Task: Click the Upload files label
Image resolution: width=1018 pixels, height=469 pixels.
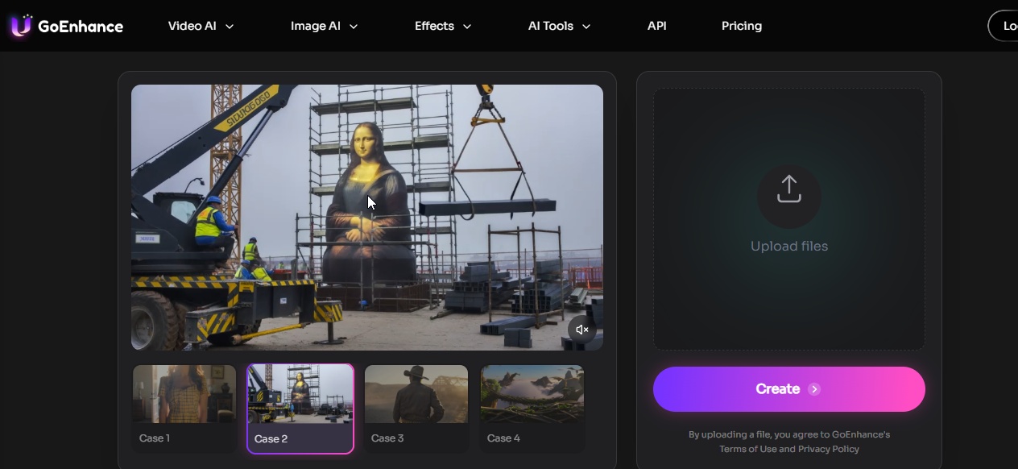Action: tap(789, 247)
